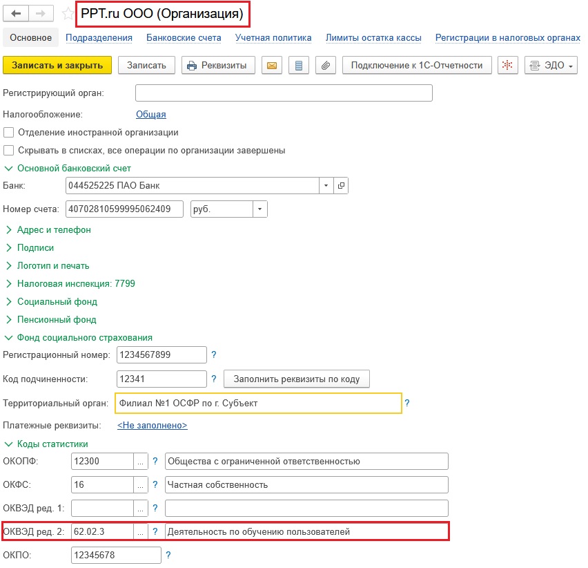This screenshot has height=568, width=588.
Task: Open the bank field's open-form icon
Action: (342, 186)
